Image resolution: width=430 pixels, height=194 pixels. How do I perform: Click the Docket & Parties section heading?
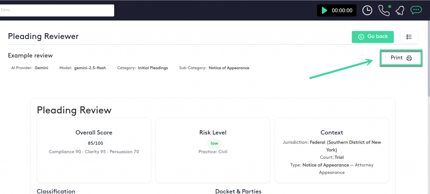(238, 191)
